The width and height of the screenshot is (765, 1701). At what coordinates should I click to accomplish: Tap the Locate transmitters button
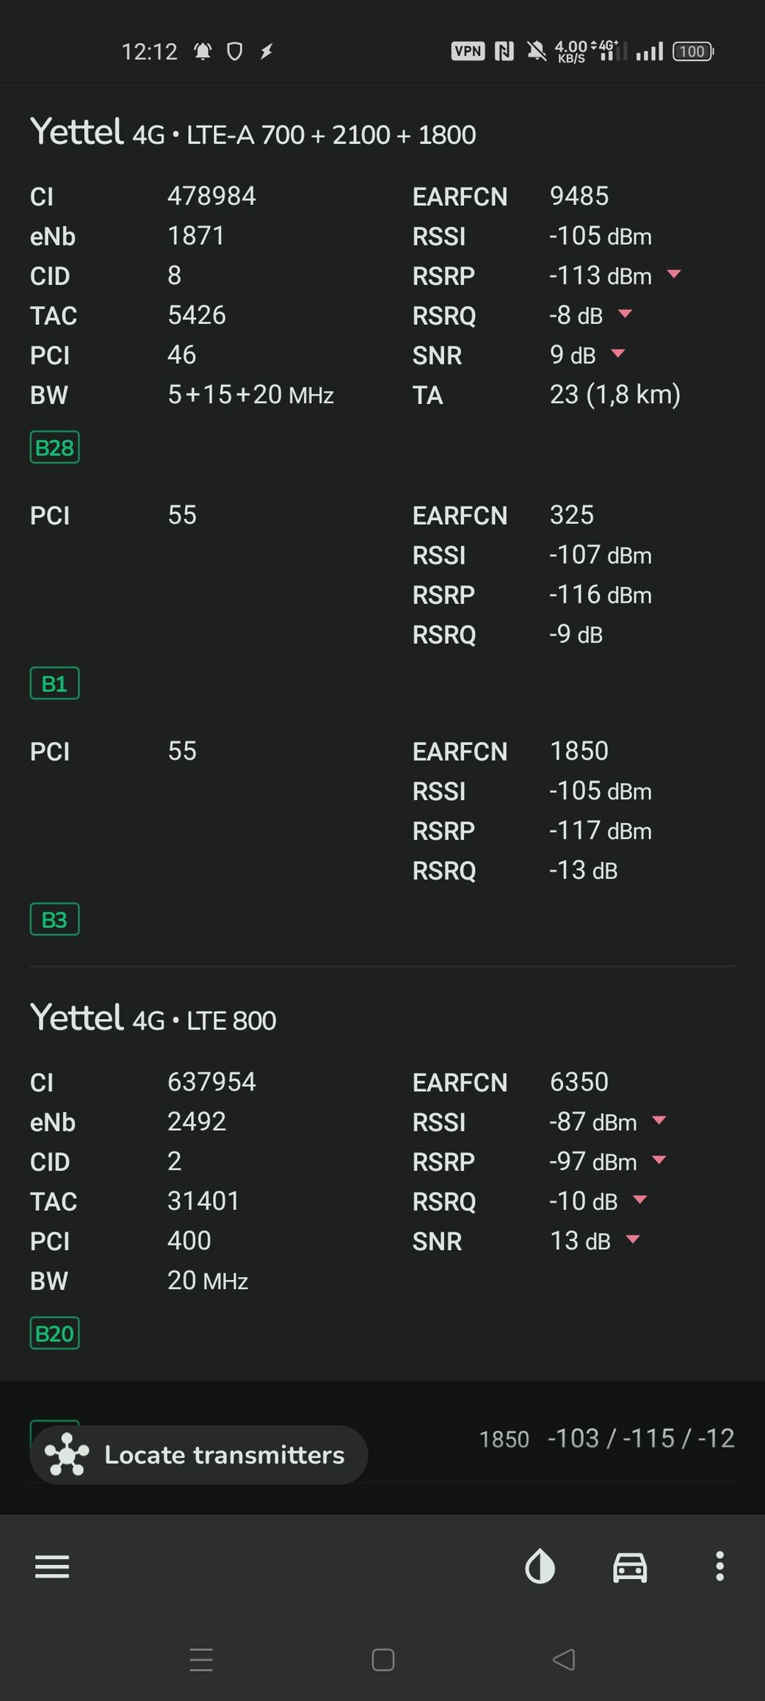click(198, 1455)
